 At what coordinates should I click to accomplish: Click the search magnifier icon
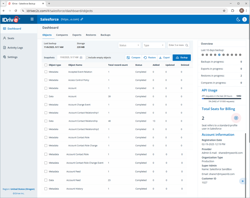click(187, 45)
